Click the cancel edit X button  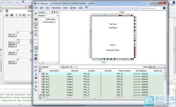tap(71, 67)
